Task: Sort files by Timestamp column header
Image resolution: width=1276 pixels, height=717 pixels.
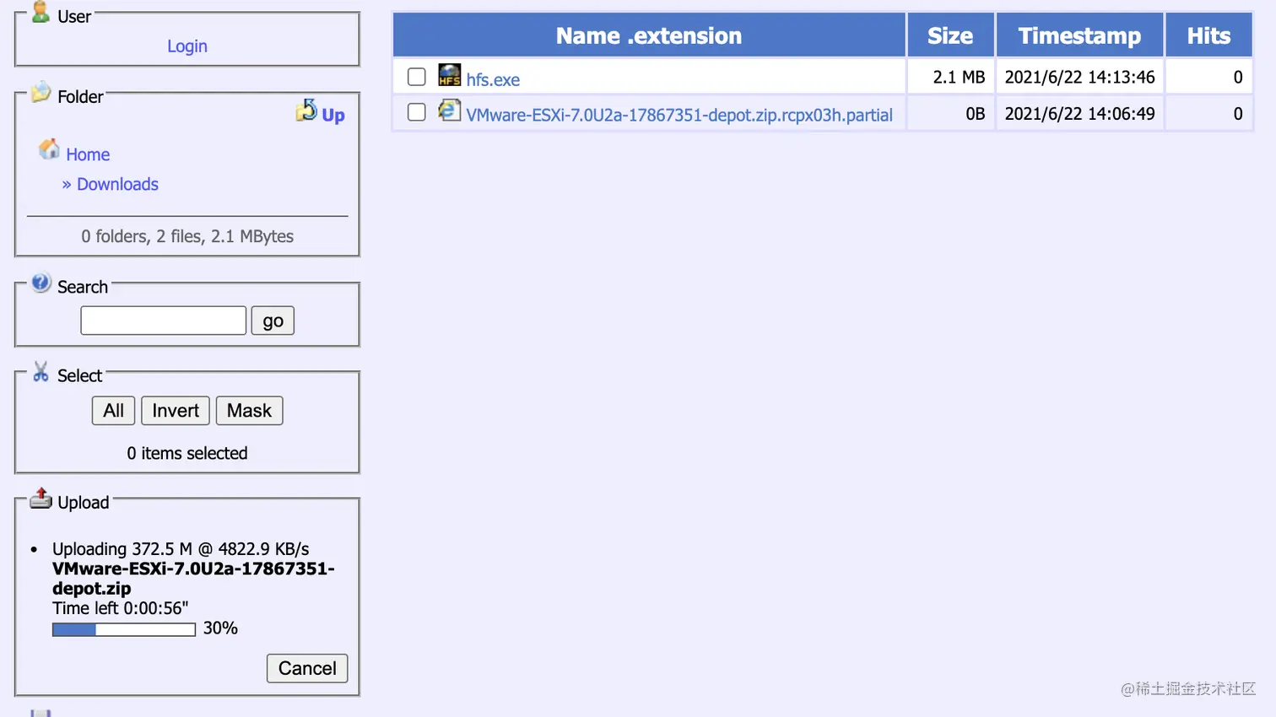Action: click(1079, 35)
